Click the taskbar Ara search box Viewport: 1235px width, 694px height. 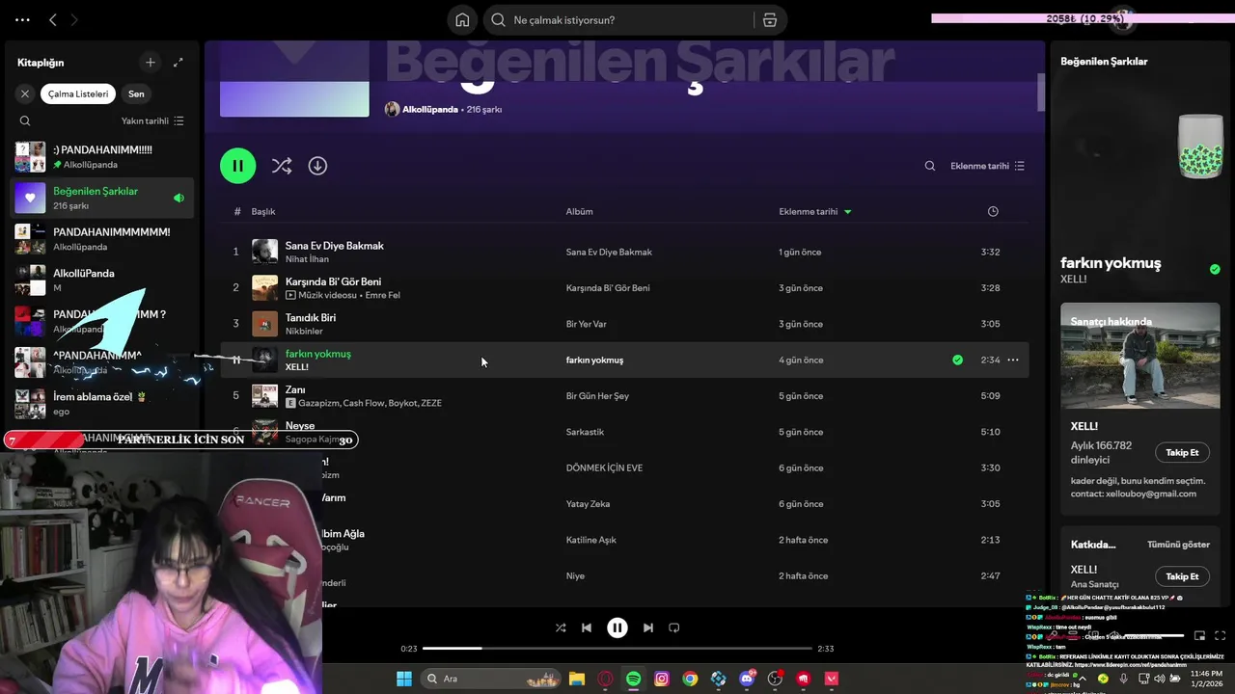tap(492, 679)
